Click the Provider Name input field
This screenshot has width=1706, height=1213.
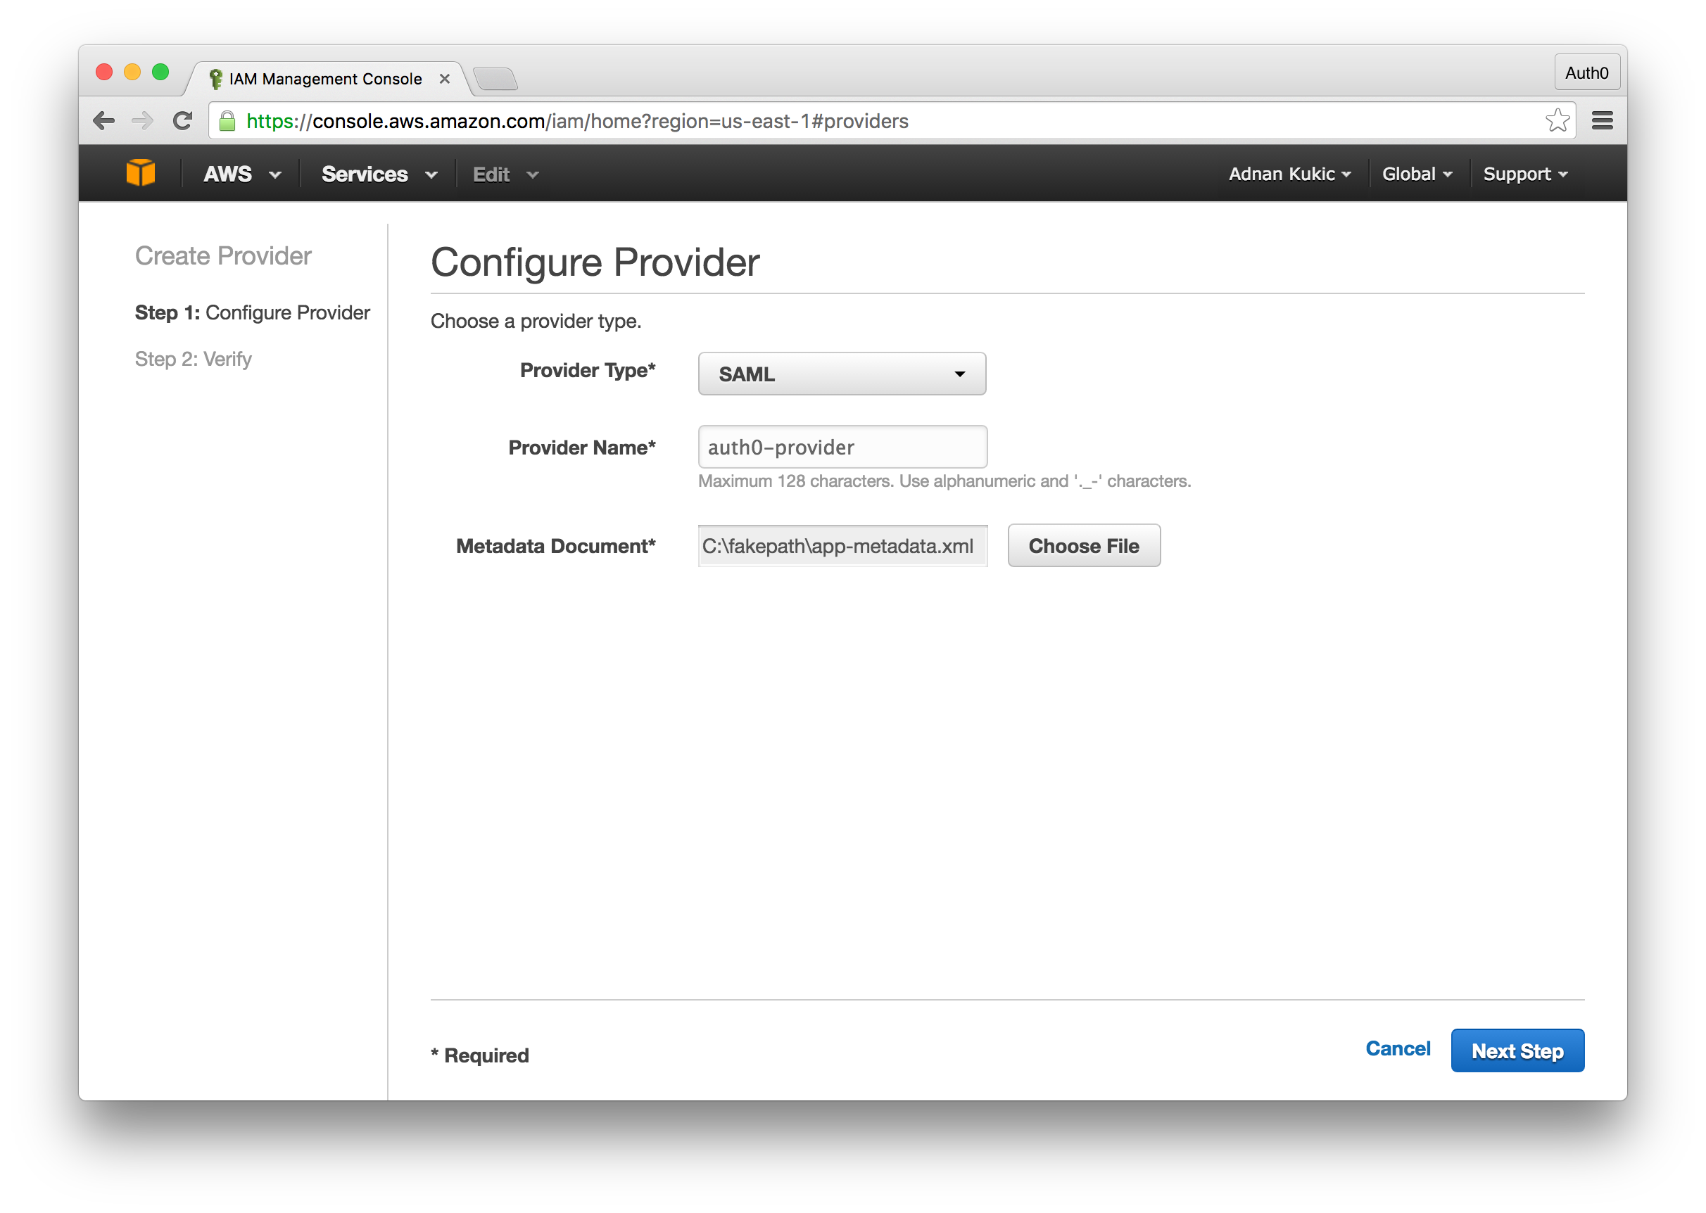(842, 447)
